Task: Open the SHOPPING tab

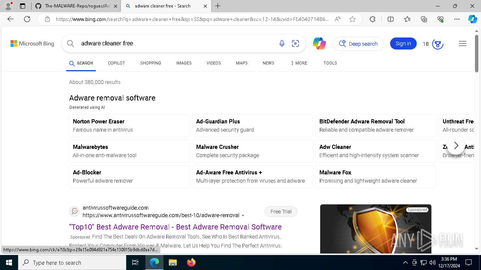Action: pos(150,63)
